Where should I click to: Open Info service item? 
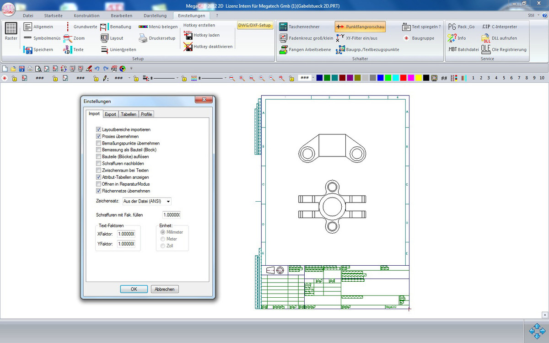[457, 38]
